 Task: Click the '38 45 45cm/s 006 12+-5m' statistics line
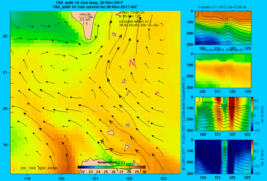pyautogui.click(x=139, y=25)
